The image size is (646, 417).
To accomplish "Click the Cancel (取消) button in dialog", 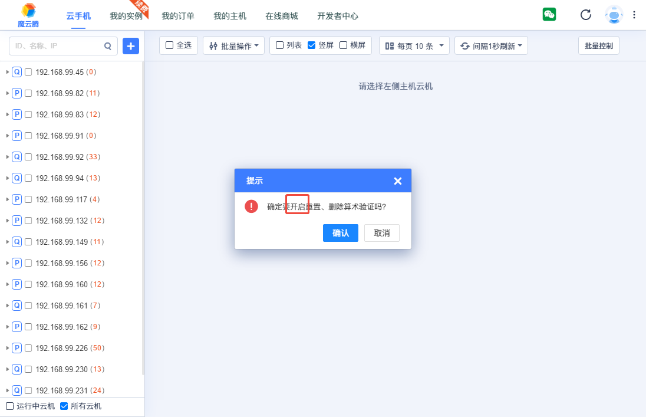I will pos(381,233).
